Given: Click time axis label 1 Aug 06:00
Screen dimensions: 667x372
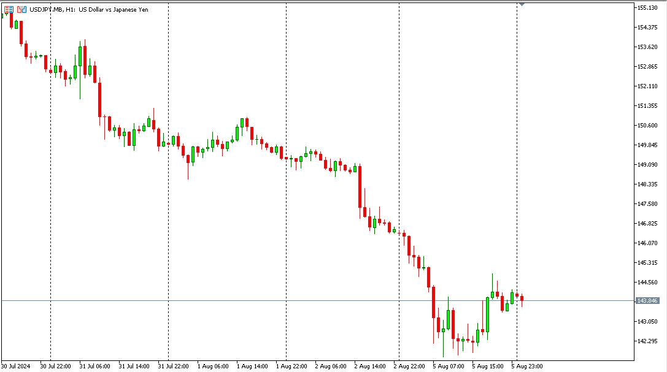Looking at the screenshot, I should [x=213, y=366].
